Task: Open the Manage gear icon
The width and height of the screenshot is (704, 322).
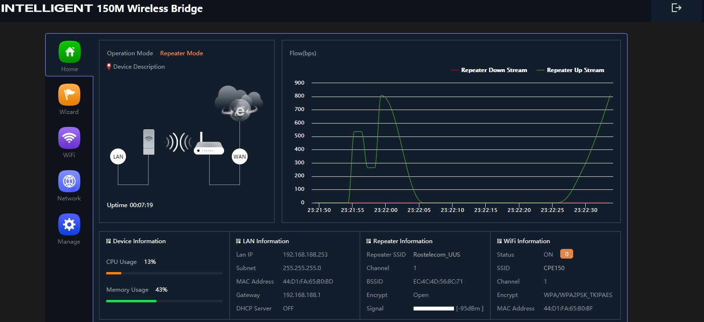Action: [69, 224]
